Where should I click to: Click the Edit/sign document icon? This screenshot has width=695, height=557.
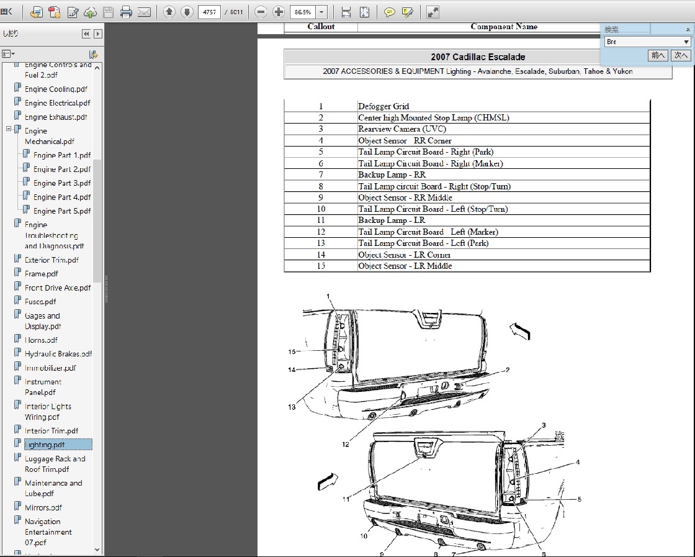point(73,12)
